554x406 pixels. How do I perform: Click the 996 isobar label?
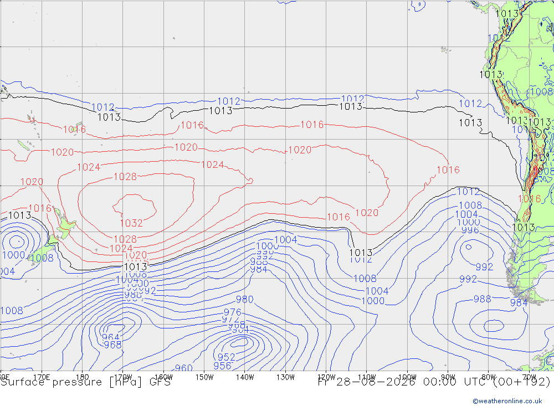pos(470,230)
